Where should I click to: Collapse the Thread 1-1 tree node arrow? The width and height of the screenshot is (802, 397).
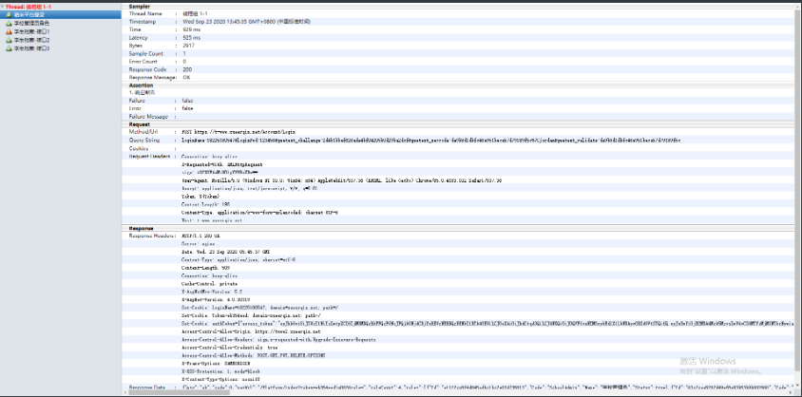click(x=3, y=7)
